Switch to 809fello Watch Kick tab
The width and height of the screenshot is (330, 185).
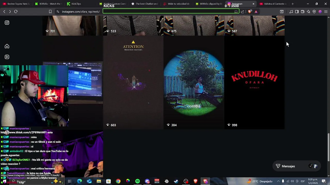(x=48, y=4)
